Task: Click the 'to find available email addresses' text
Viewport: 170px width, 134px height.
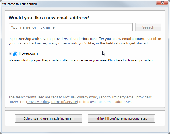Action: [105, 102]
